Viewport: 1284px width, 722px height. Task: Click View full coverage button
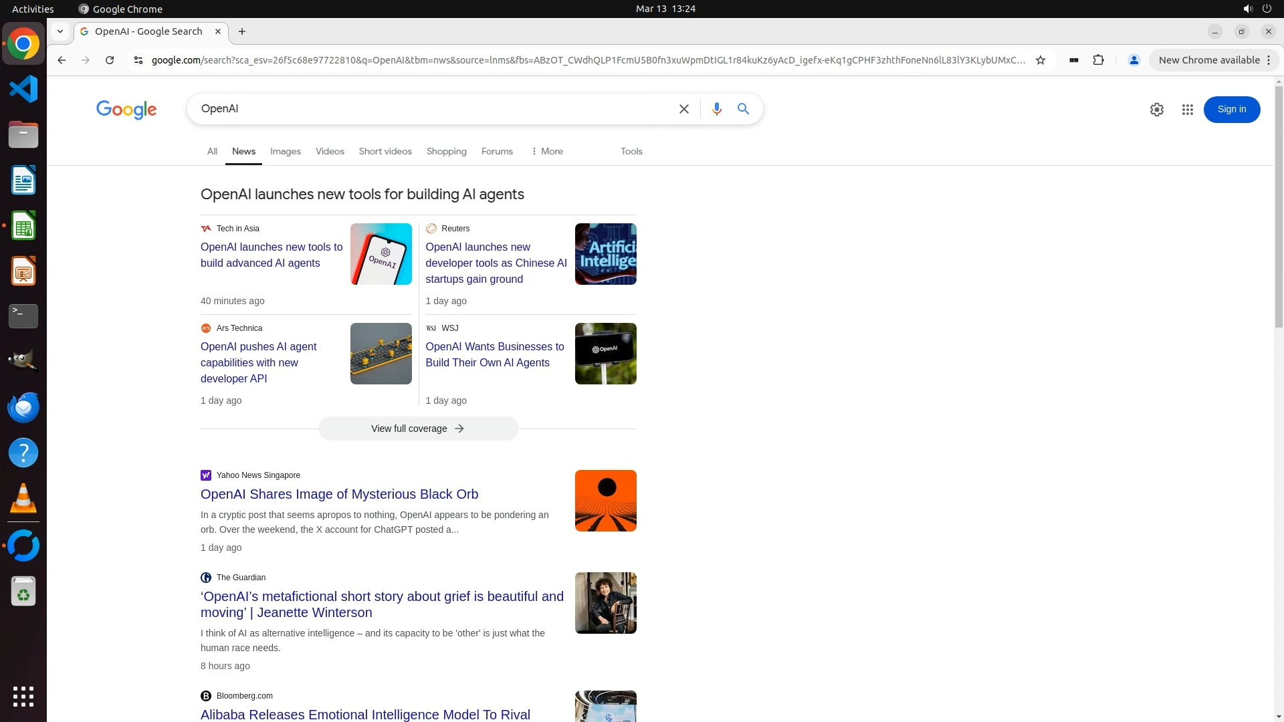click(x=418, y=429)
